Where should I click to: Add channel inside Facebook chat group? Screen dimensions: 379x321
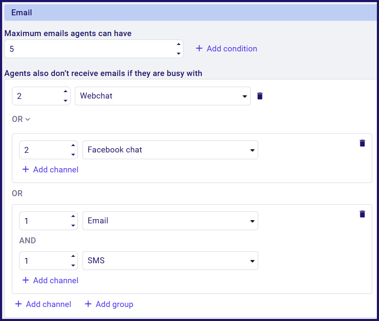[x=50, y=170]
